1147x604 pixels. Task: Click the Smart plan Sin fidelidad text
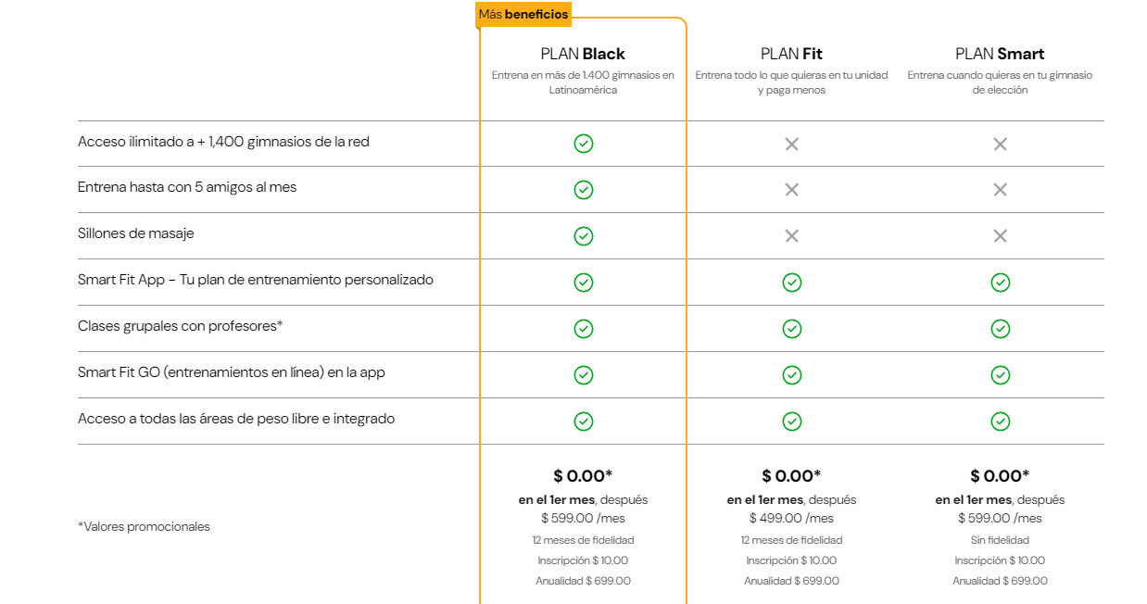pos(1000,540)
